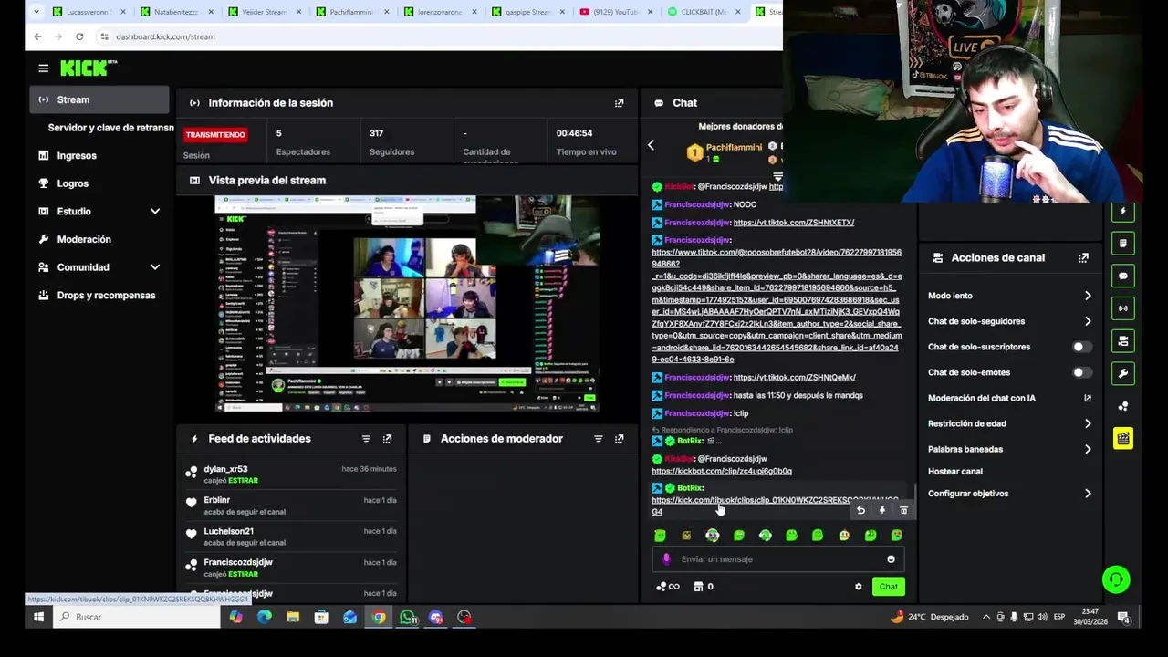This screenshot has height=657, width=1168.
Task: Open Microsoft Edge from the taskbar
Action: click(265, 617)
